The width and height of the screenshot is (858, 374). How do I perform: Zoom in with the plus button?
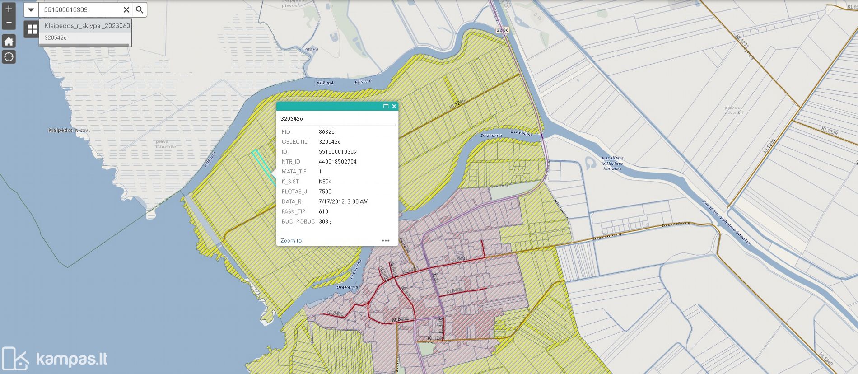point(9,9)
